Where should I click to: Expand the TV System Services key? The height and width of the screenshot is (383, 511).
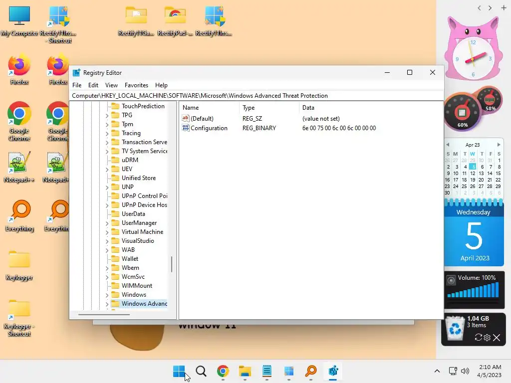(x=107, y=151)
